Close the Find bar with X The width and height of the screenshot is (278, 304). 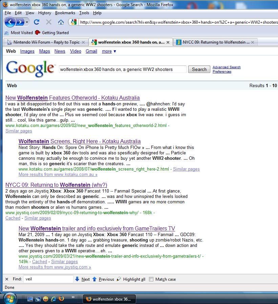[7, 279]
